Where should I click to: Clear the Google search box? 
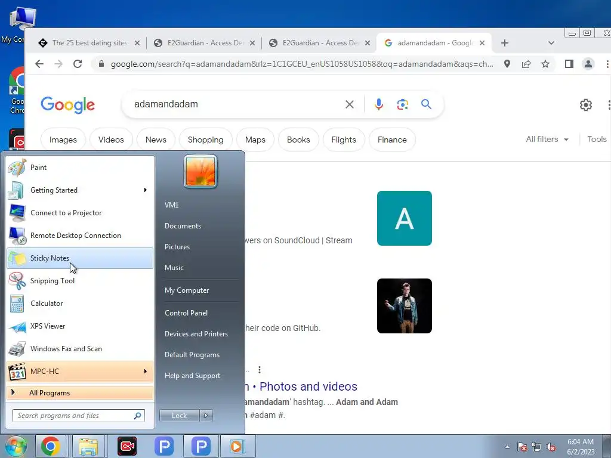pos(350,104)
